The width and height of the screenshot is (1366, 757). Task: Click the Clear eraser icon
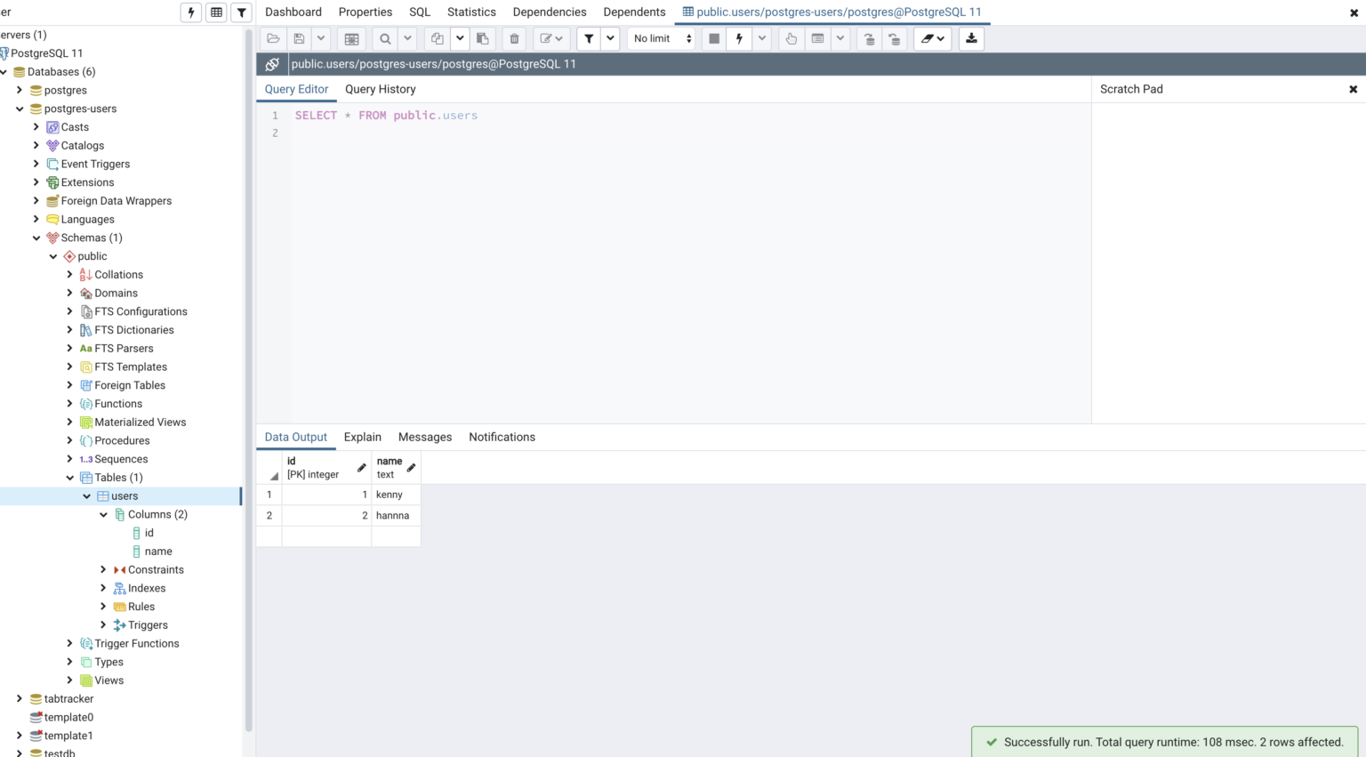point(928,38)
